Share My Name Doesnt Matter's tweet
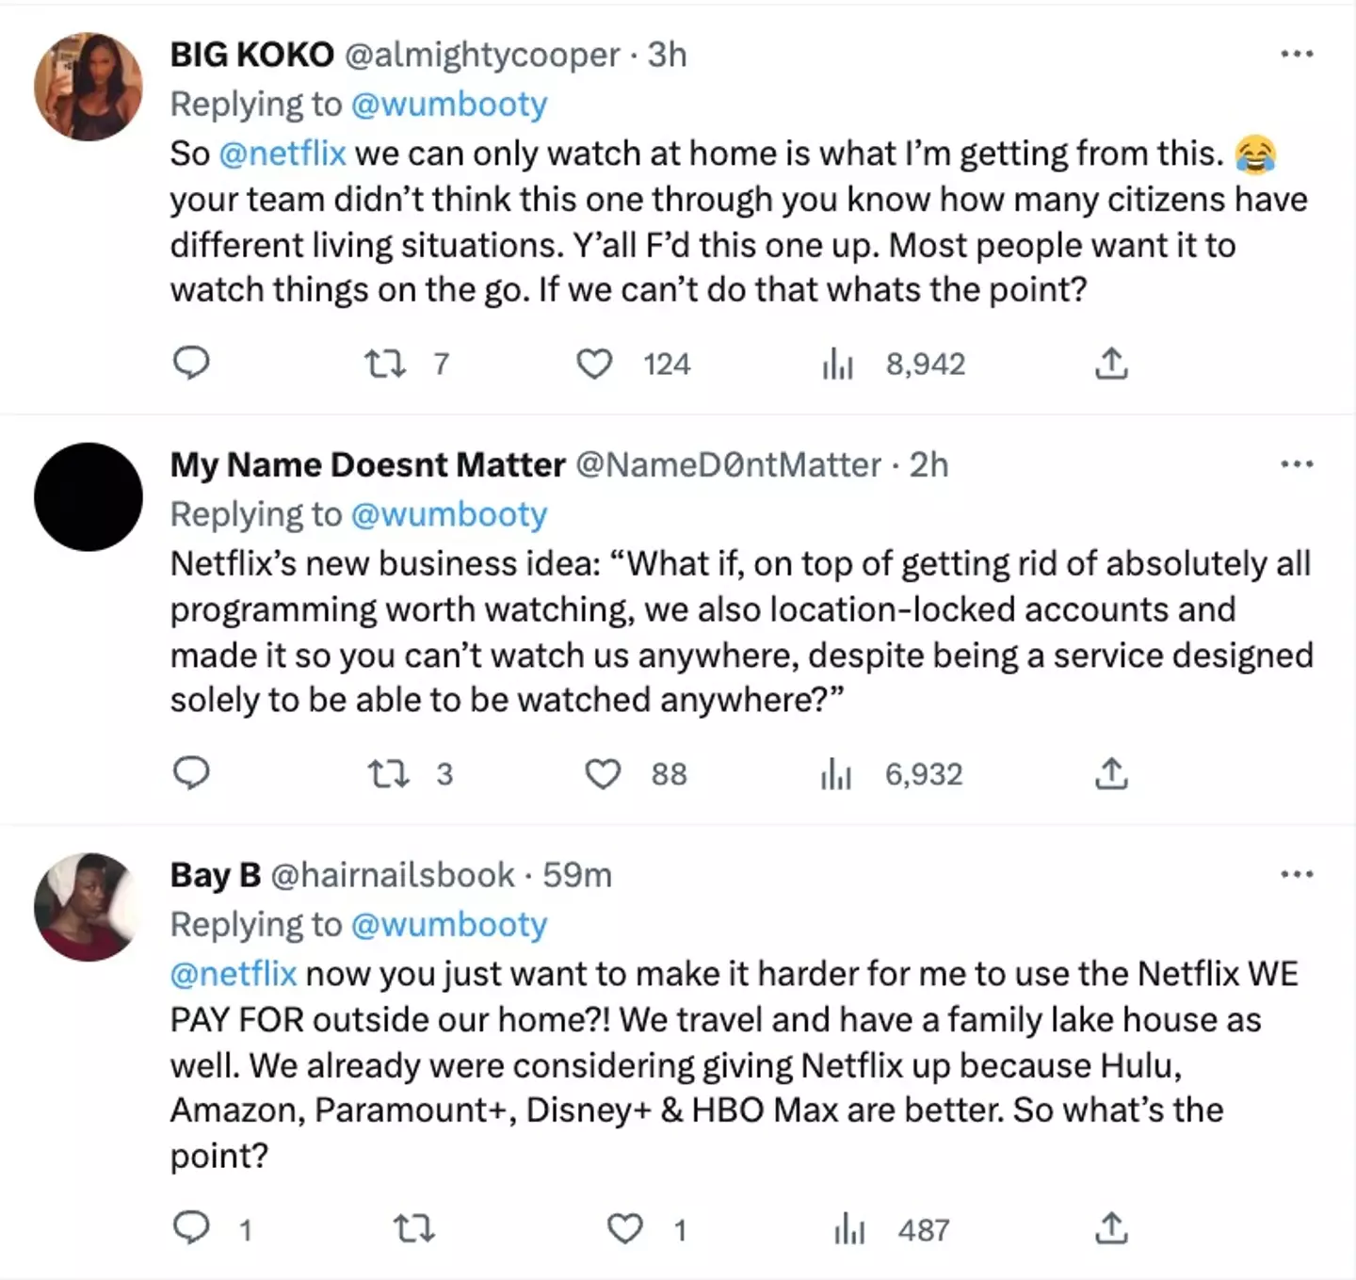 (x=1111, y=774)
